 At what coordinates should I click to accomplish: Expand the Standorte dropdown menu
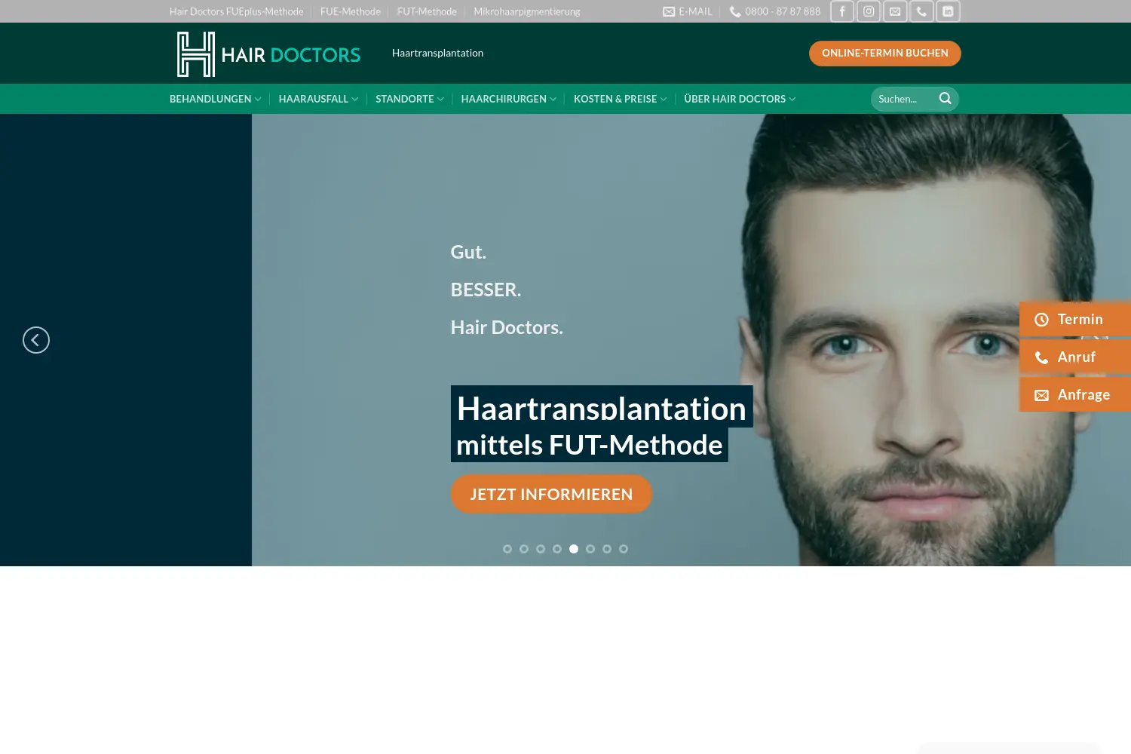[x=409, y=99]
